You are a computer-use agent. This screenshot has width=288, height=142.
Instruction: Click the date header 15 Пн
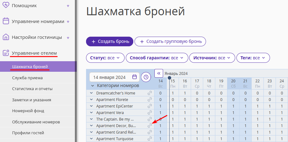173,83
